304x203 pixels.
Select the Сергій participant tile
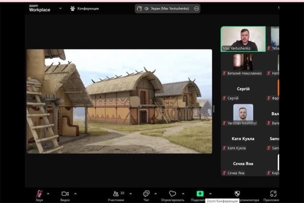tap(243, 90)
